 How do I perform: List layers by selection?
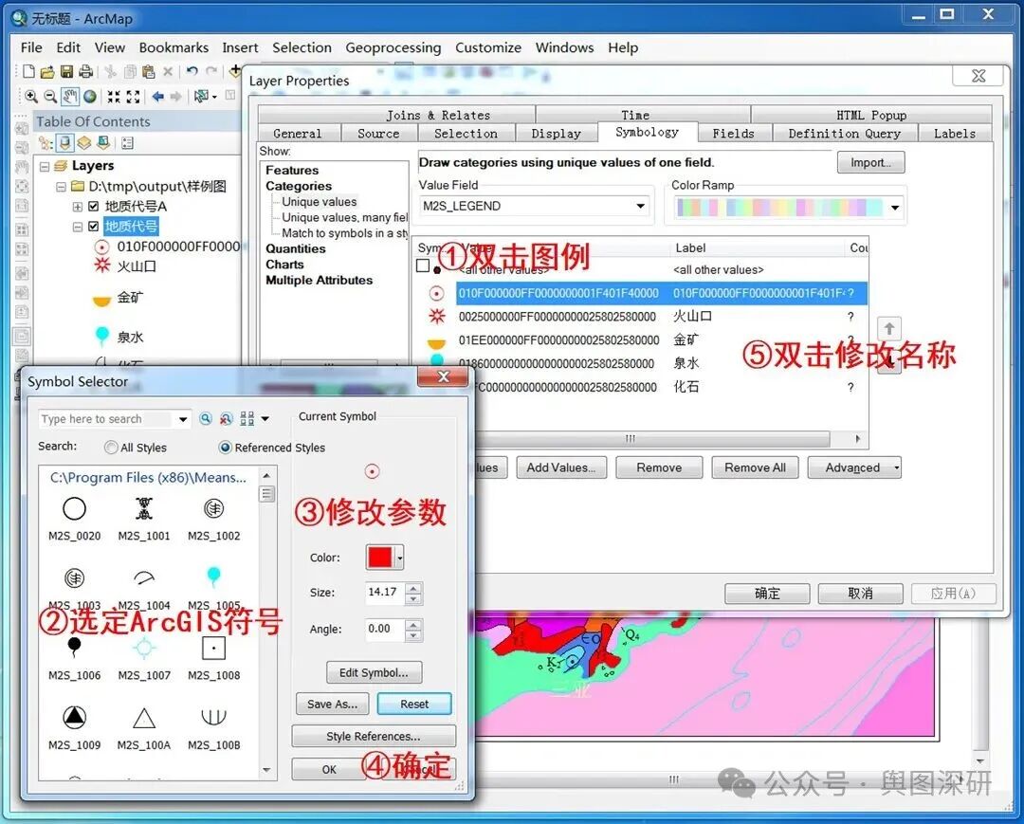pos(103,143)
